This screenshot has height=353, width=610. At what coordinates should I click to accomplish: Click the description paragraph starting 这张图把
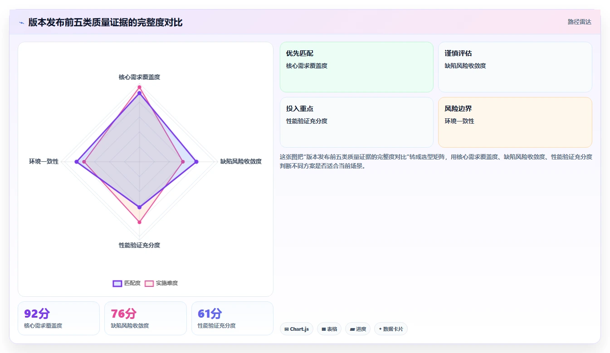pos(436,161)
